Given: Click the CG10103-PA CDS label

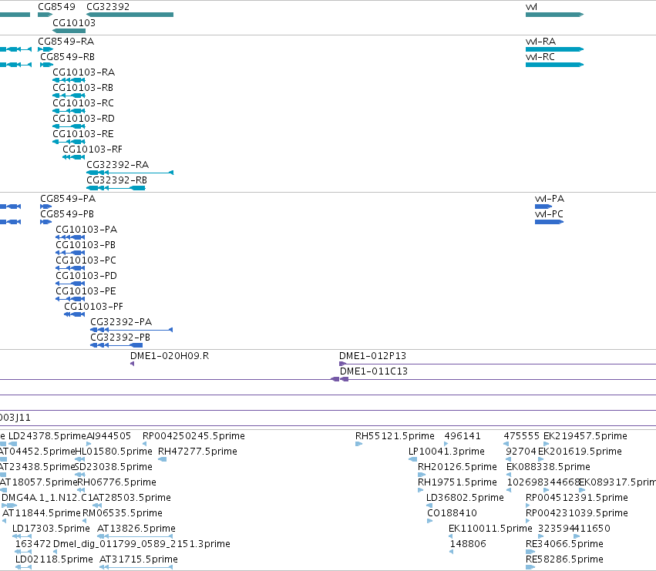Looking at the screenshot, I should 86,230.
